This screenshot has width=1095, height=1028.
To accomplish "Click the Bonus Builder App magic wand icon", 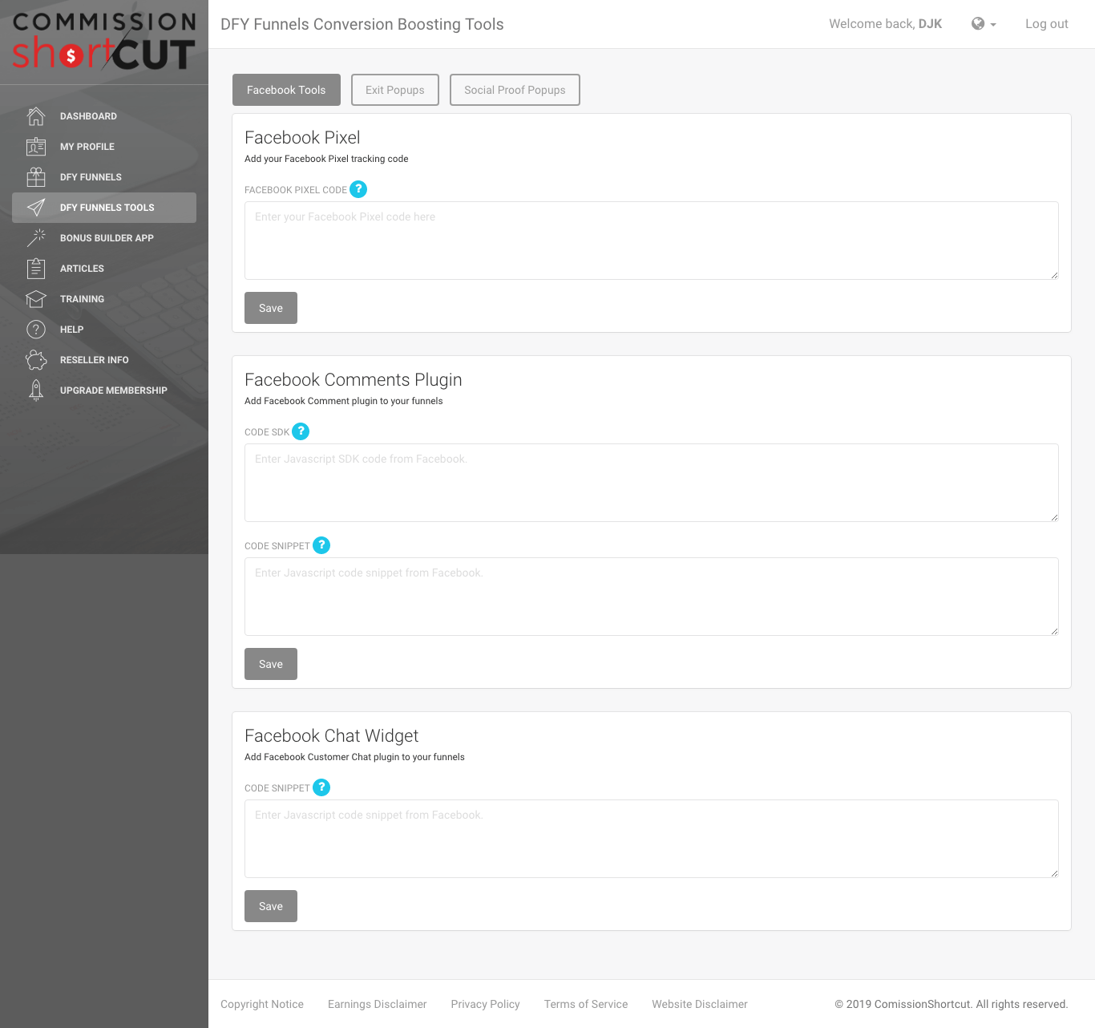I will click(36, 238).
